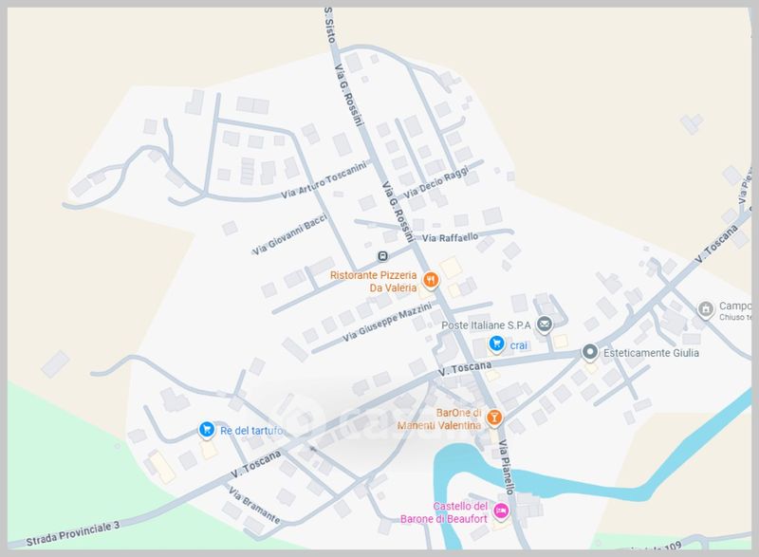Screen dimensions: 759x557
Task: Click the BarOne cocktail glass marker
Action: point(493,418)
